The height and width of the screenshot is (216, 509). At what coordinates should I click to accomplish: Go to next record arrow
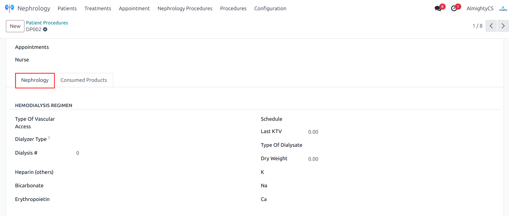click(x=503, y=26)
